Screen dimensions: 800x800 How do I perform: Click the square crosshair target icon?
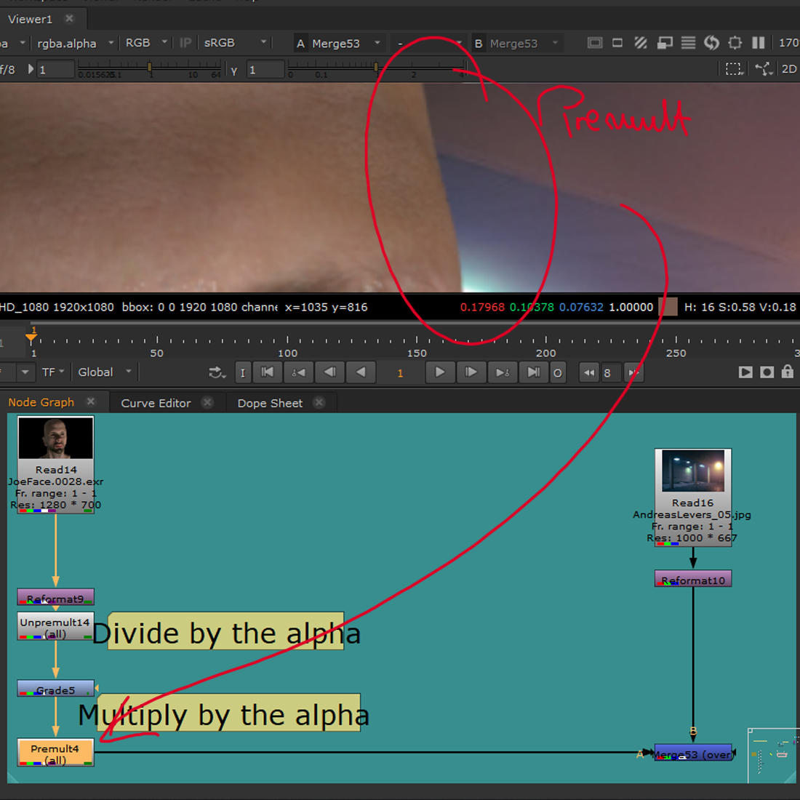(735, 43)
